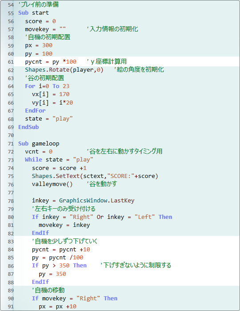Click the 'Sub gameloop' declaration
The image size is (240, 311).
tap(39, 143)
